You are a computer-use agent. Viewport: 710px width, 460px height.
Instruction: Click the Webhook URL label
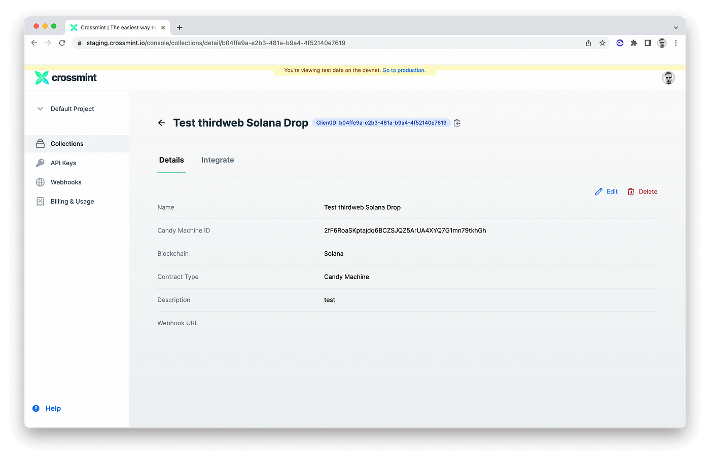pos(177,323)
